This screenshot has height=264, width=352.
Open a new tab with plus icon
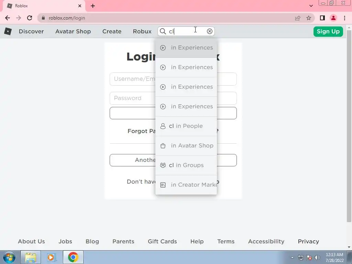[93, 6]
